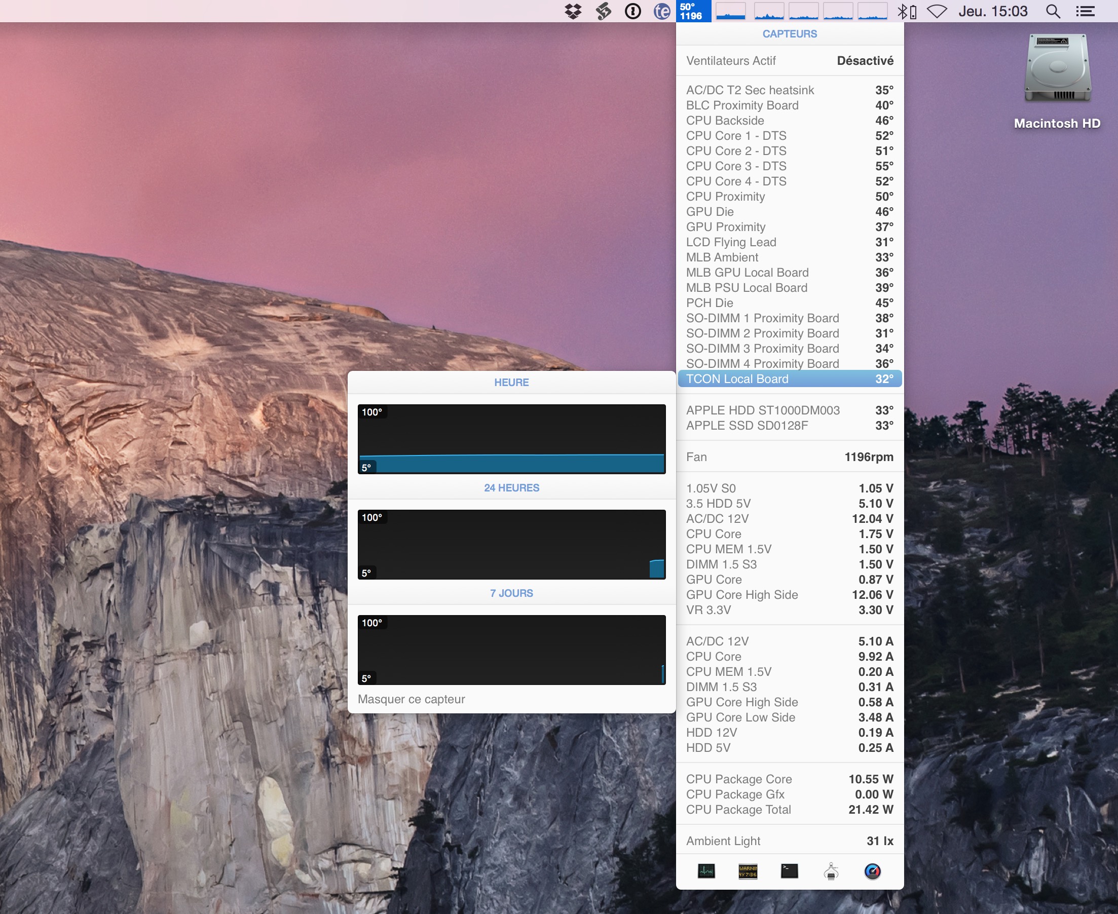Select the CPU Proximity sensor row
This screenshot has height=914, width=1118.
790,197
